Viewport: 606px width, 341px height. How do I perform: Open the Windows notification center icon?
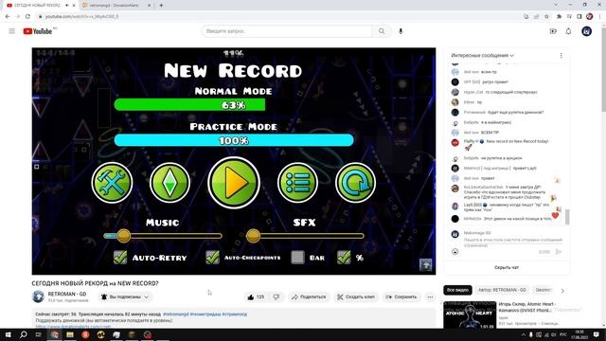597,334
